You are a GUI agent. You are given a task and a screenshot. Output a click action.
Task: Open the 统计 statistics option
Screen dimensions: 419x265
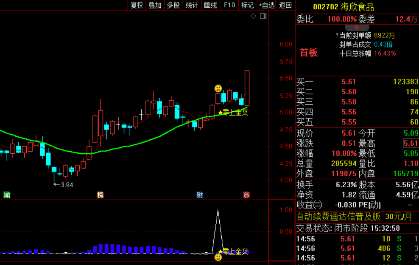[192, 5]
